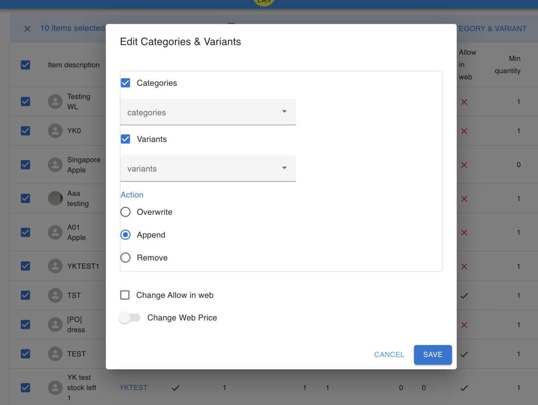This screenshot has height=405, width=538.
Task: Uncheck the Variants checkbox
Action: [x=125, y=139]
